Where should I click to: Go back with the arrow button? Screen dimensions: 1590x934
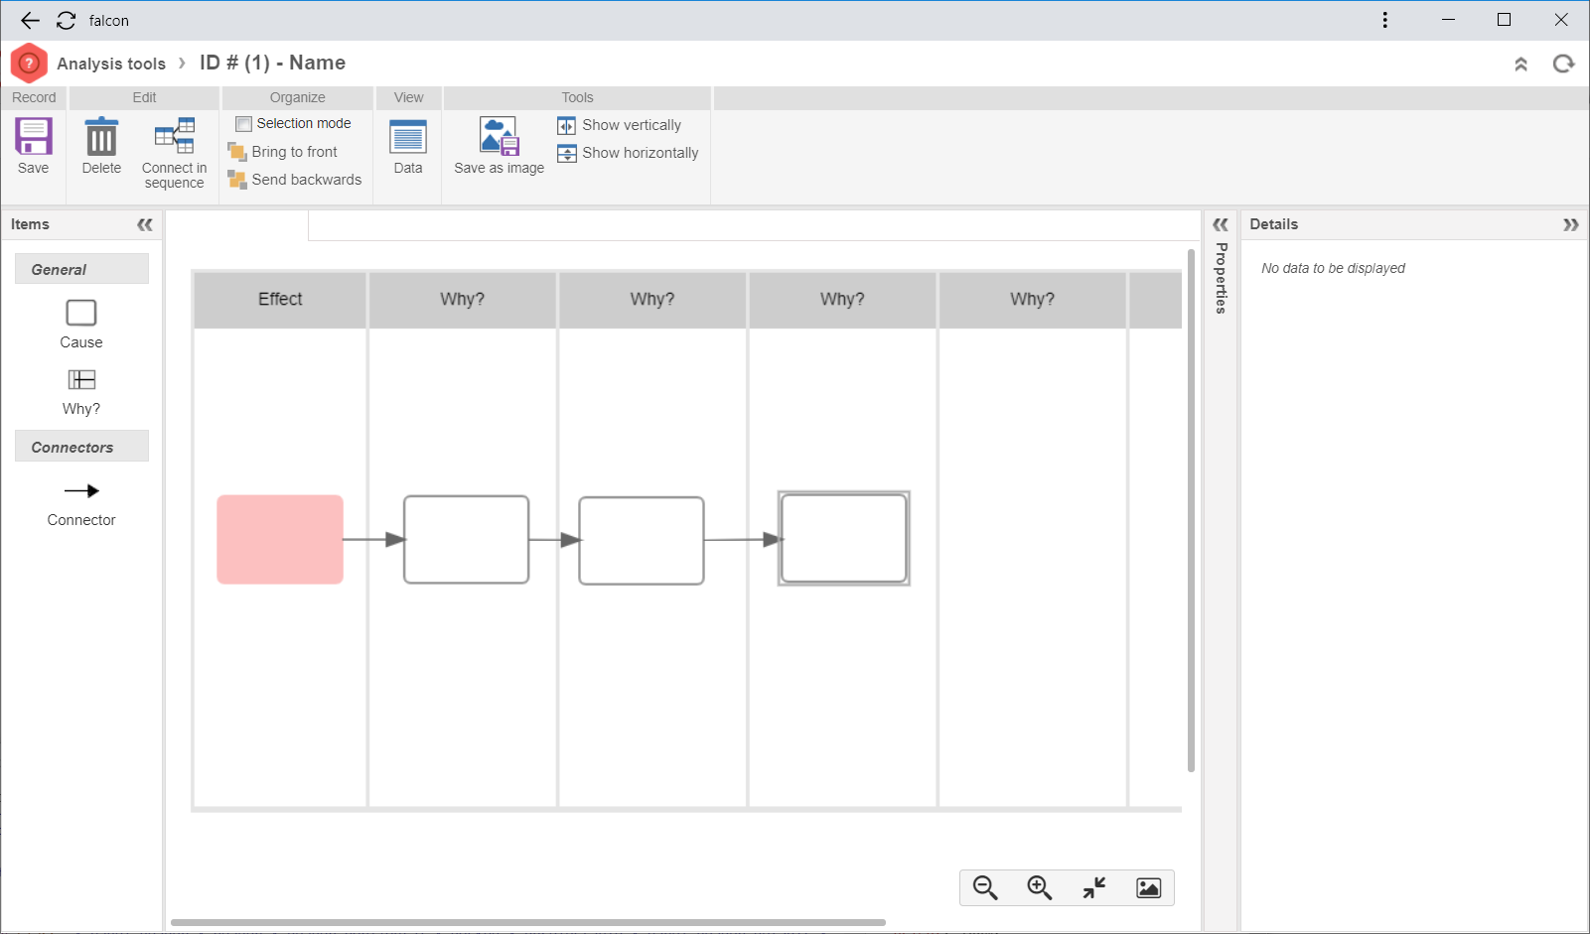tap(31, 21)
